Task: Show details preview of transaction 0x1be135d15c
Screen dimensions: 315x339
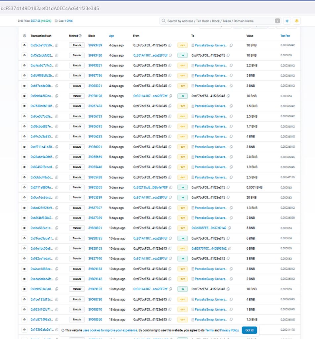Action: point(24,299)
